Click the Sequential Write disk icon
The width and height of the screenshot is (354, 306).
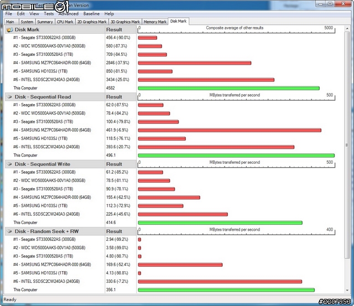[x=9, y=164]
